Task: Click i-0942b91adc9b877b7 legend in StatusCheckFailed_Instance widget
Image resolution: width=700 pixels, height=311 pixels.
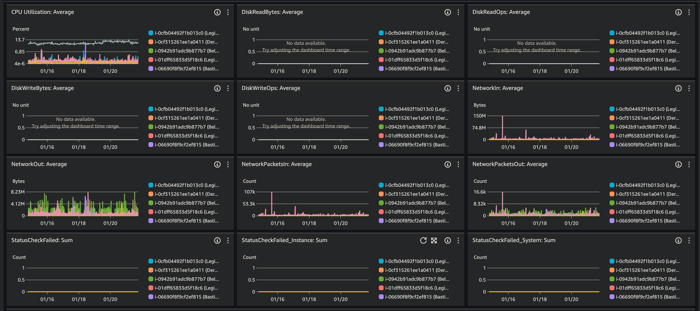Action: [414, 279]
